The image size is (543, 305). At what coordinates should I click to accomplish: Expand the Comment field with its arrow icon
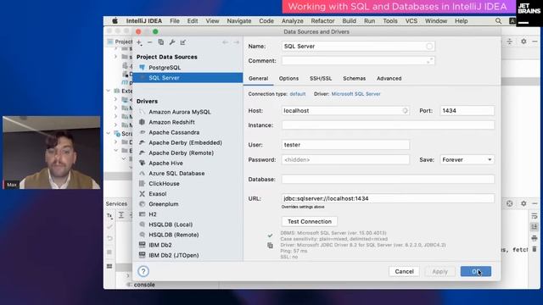(429, 61)
